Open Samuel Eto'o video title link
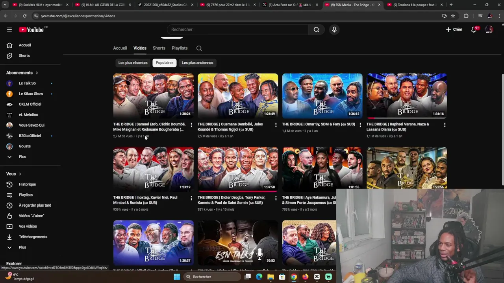Screen dimensions: 504x283 pyautogui.click(x=149, y=127)
